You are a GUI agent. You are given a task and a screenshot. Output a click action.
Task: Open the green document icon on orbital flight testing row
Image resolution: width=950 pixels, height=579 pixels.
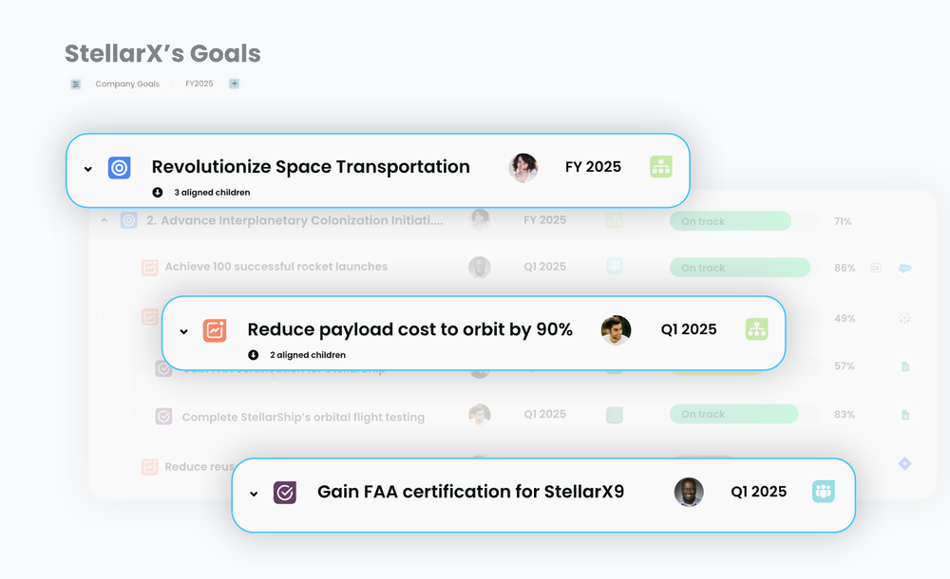[903, 414]
